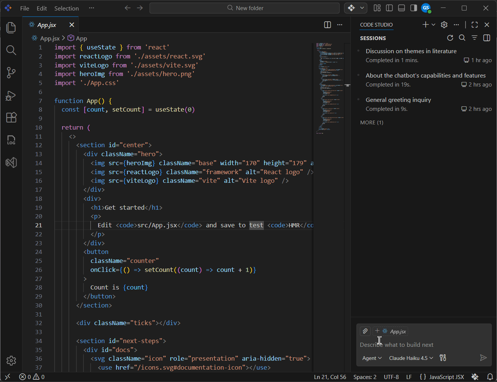Expand MORE (1) sessions

(x=371, y=122)
